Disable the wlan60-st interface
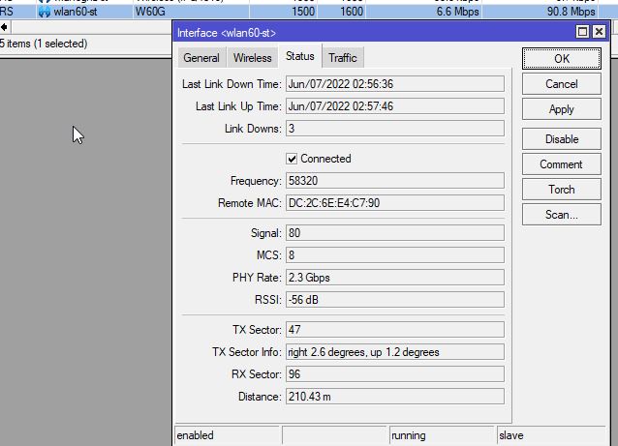The image size is (618, 446). tap(562, 139)
